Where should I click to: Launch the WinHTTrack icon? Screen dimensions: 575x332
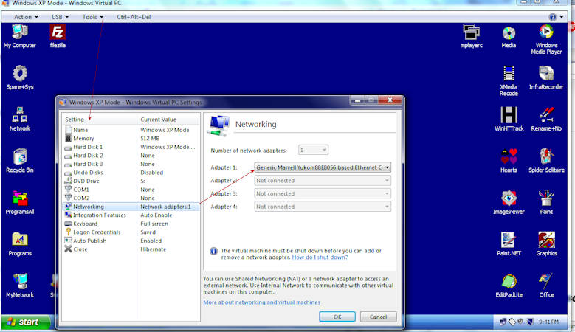click(x=509, y=119)
